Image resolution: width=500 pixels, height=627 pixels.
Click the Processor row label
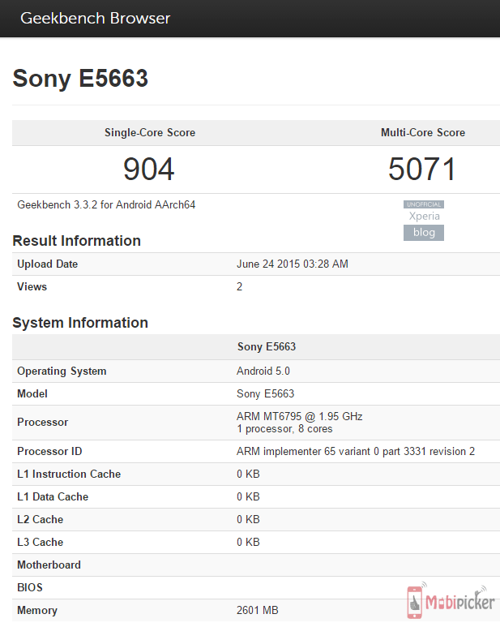pos(43,423)
